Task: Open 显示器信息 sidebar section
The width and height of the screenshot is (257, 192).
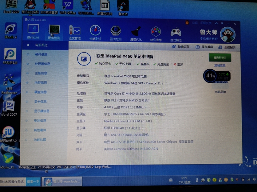Action: (42, 111)
